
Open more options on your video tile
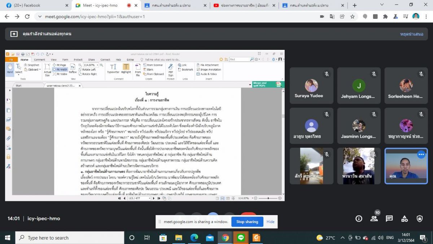421,154
